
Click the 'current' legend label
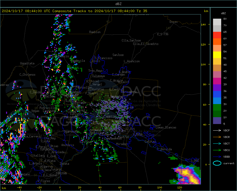[229, 163]
